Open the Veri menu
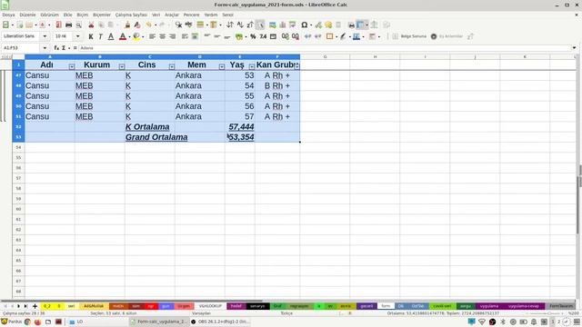This screenshot has width=582, height=327. tap(156, 15)
